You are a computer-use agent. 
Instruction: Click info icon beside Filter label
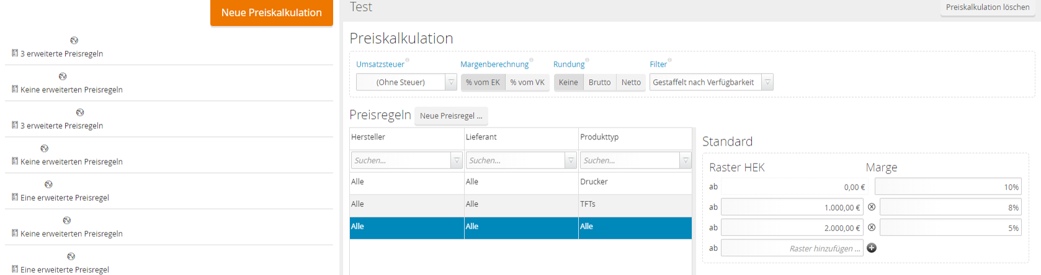pos(670,60)
